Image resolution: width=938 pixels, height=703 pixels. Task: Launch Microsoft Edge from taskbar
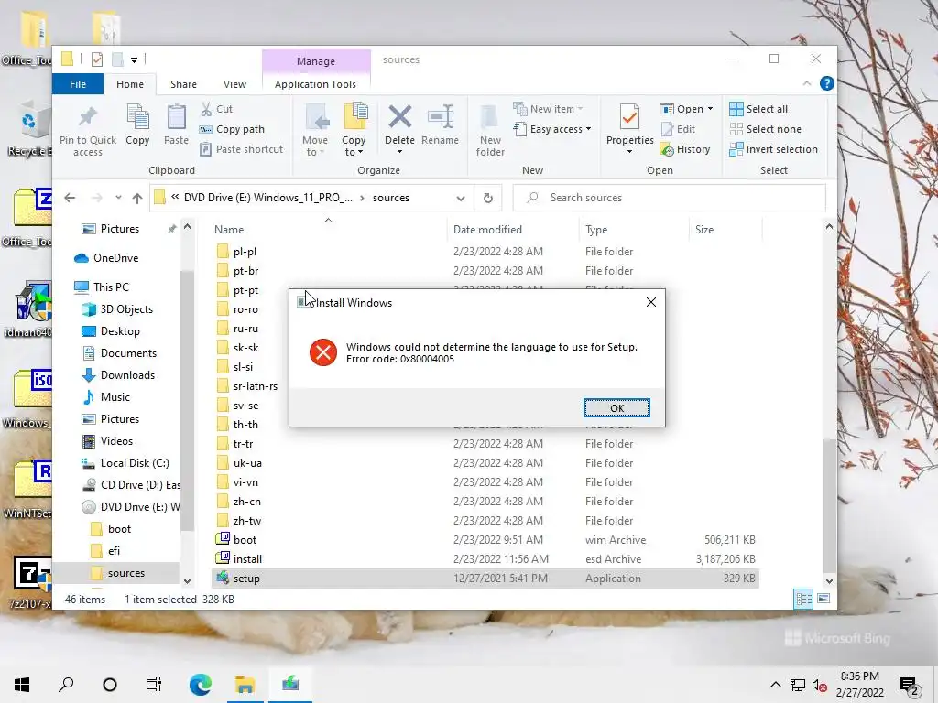(201, 684)
